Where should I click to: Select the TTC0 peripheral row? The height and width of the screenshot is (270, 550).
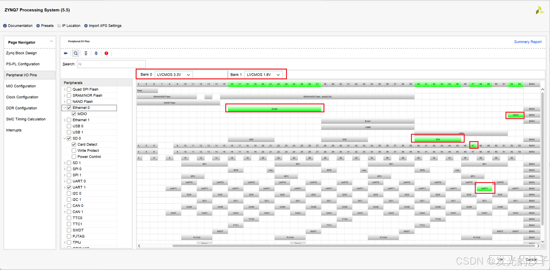(x=89, y=218)
